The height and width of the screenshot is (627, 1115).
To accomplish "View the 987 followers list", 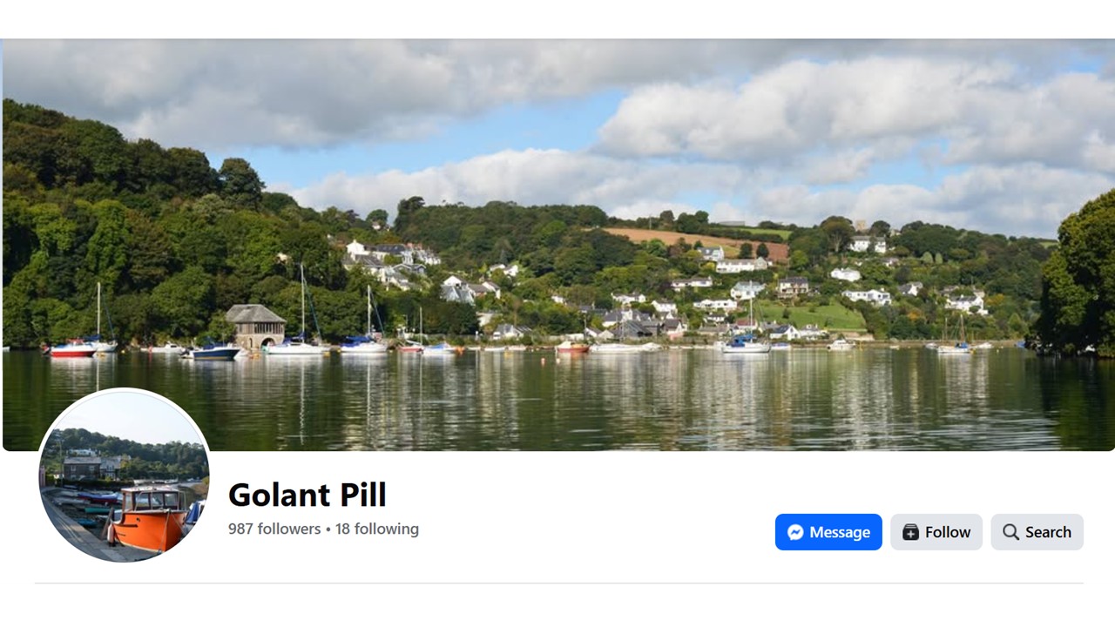I will tap(274, 529).
